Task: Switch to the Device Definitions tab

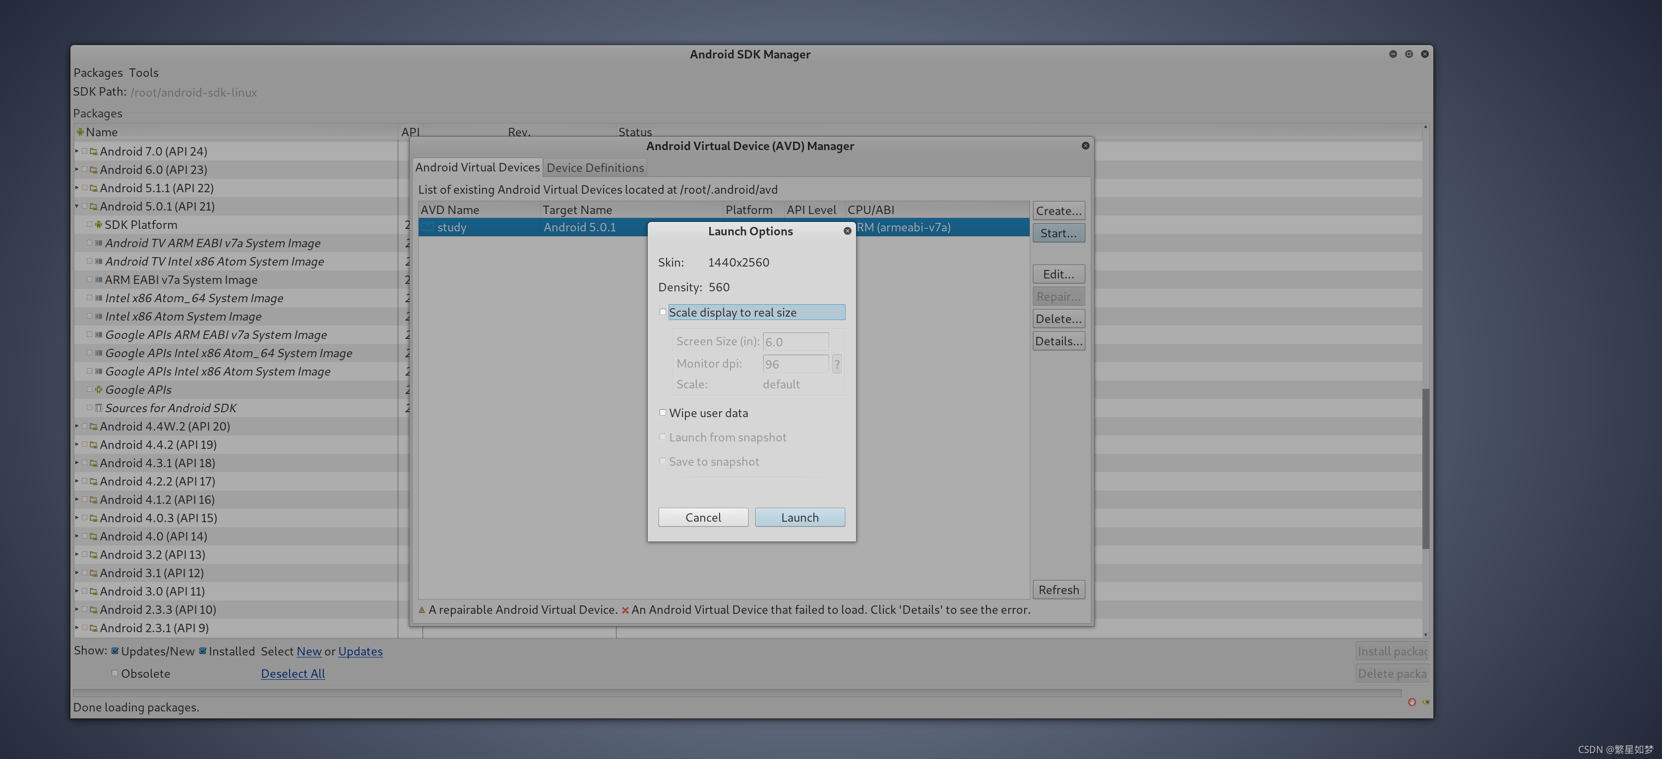Action: tap(594, 167)
